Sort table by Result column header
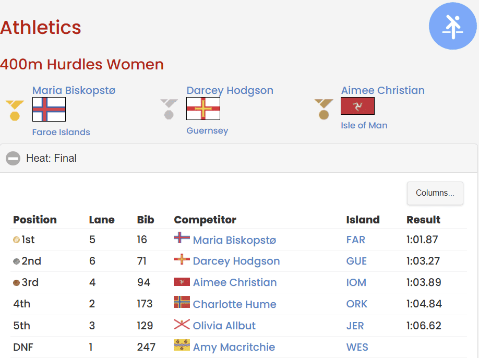Viewport: 479px width, 358px height. click(x=423, y=220)
